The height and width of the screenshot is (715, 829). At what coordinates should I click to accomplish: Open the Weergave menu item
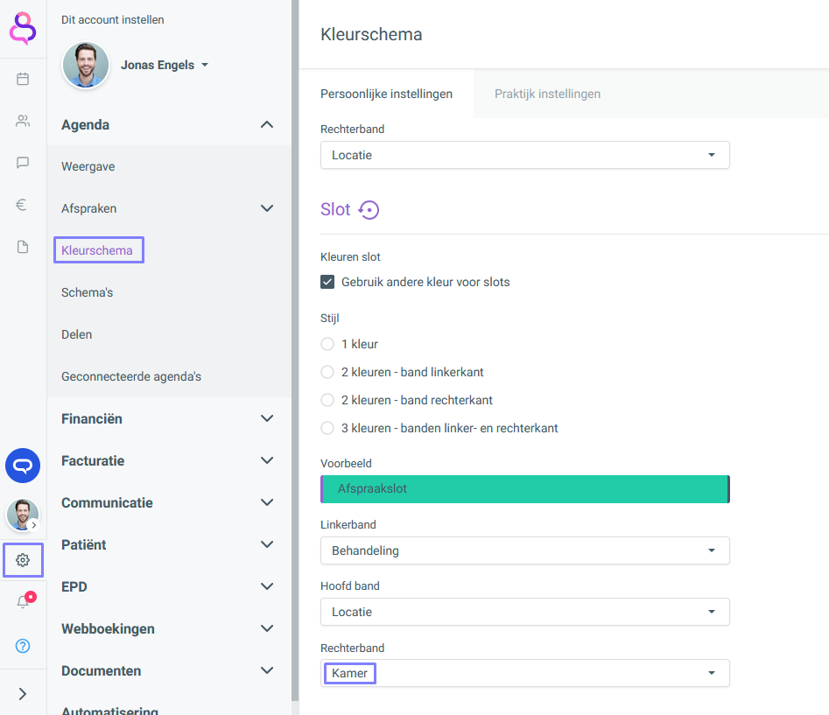[x=88, y=166]
